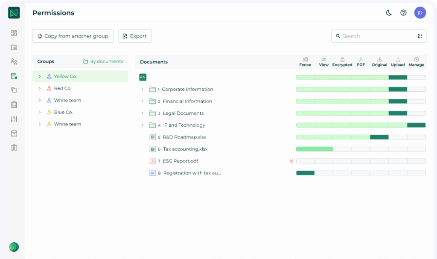Open the Users section in the sidebar
Image resolution: width=437 pixels, height=259 pixels.
[14, 61]
